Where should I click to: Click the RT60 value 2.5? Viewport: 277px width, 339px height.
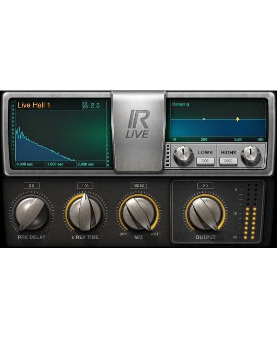pos(95,105)
